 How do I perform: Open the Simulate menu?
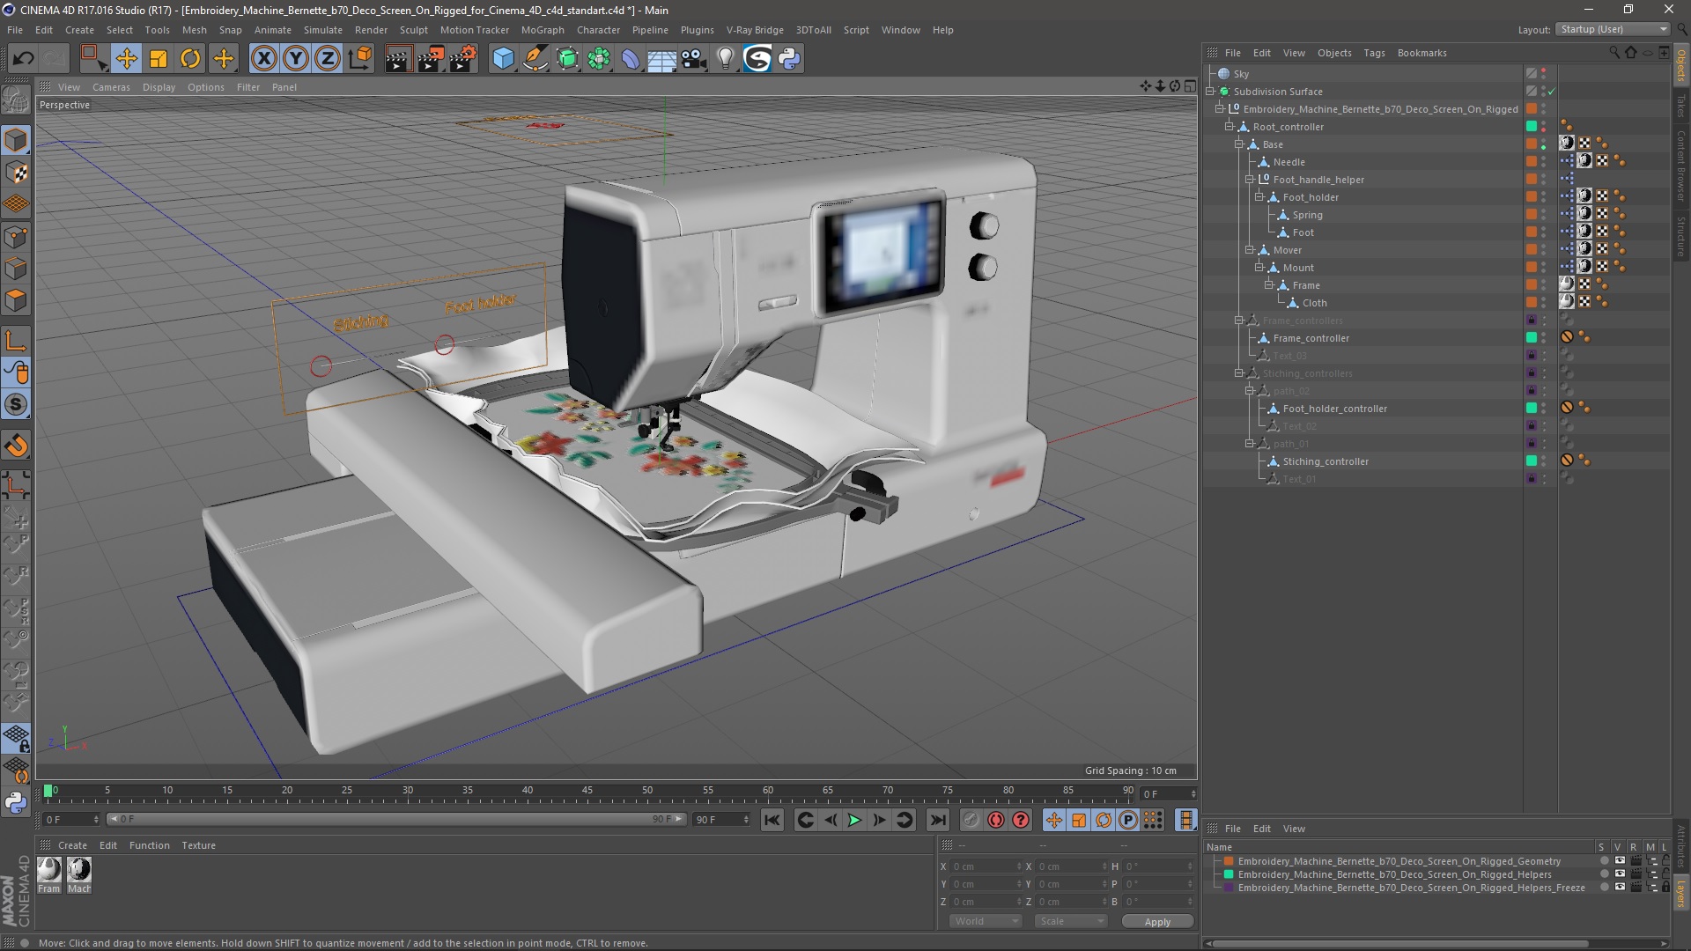pyautogui.click(x=322, y=30)
